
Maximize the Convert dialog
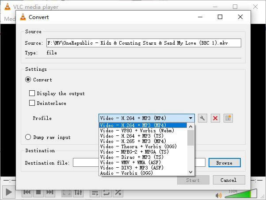tap(220, 17)
